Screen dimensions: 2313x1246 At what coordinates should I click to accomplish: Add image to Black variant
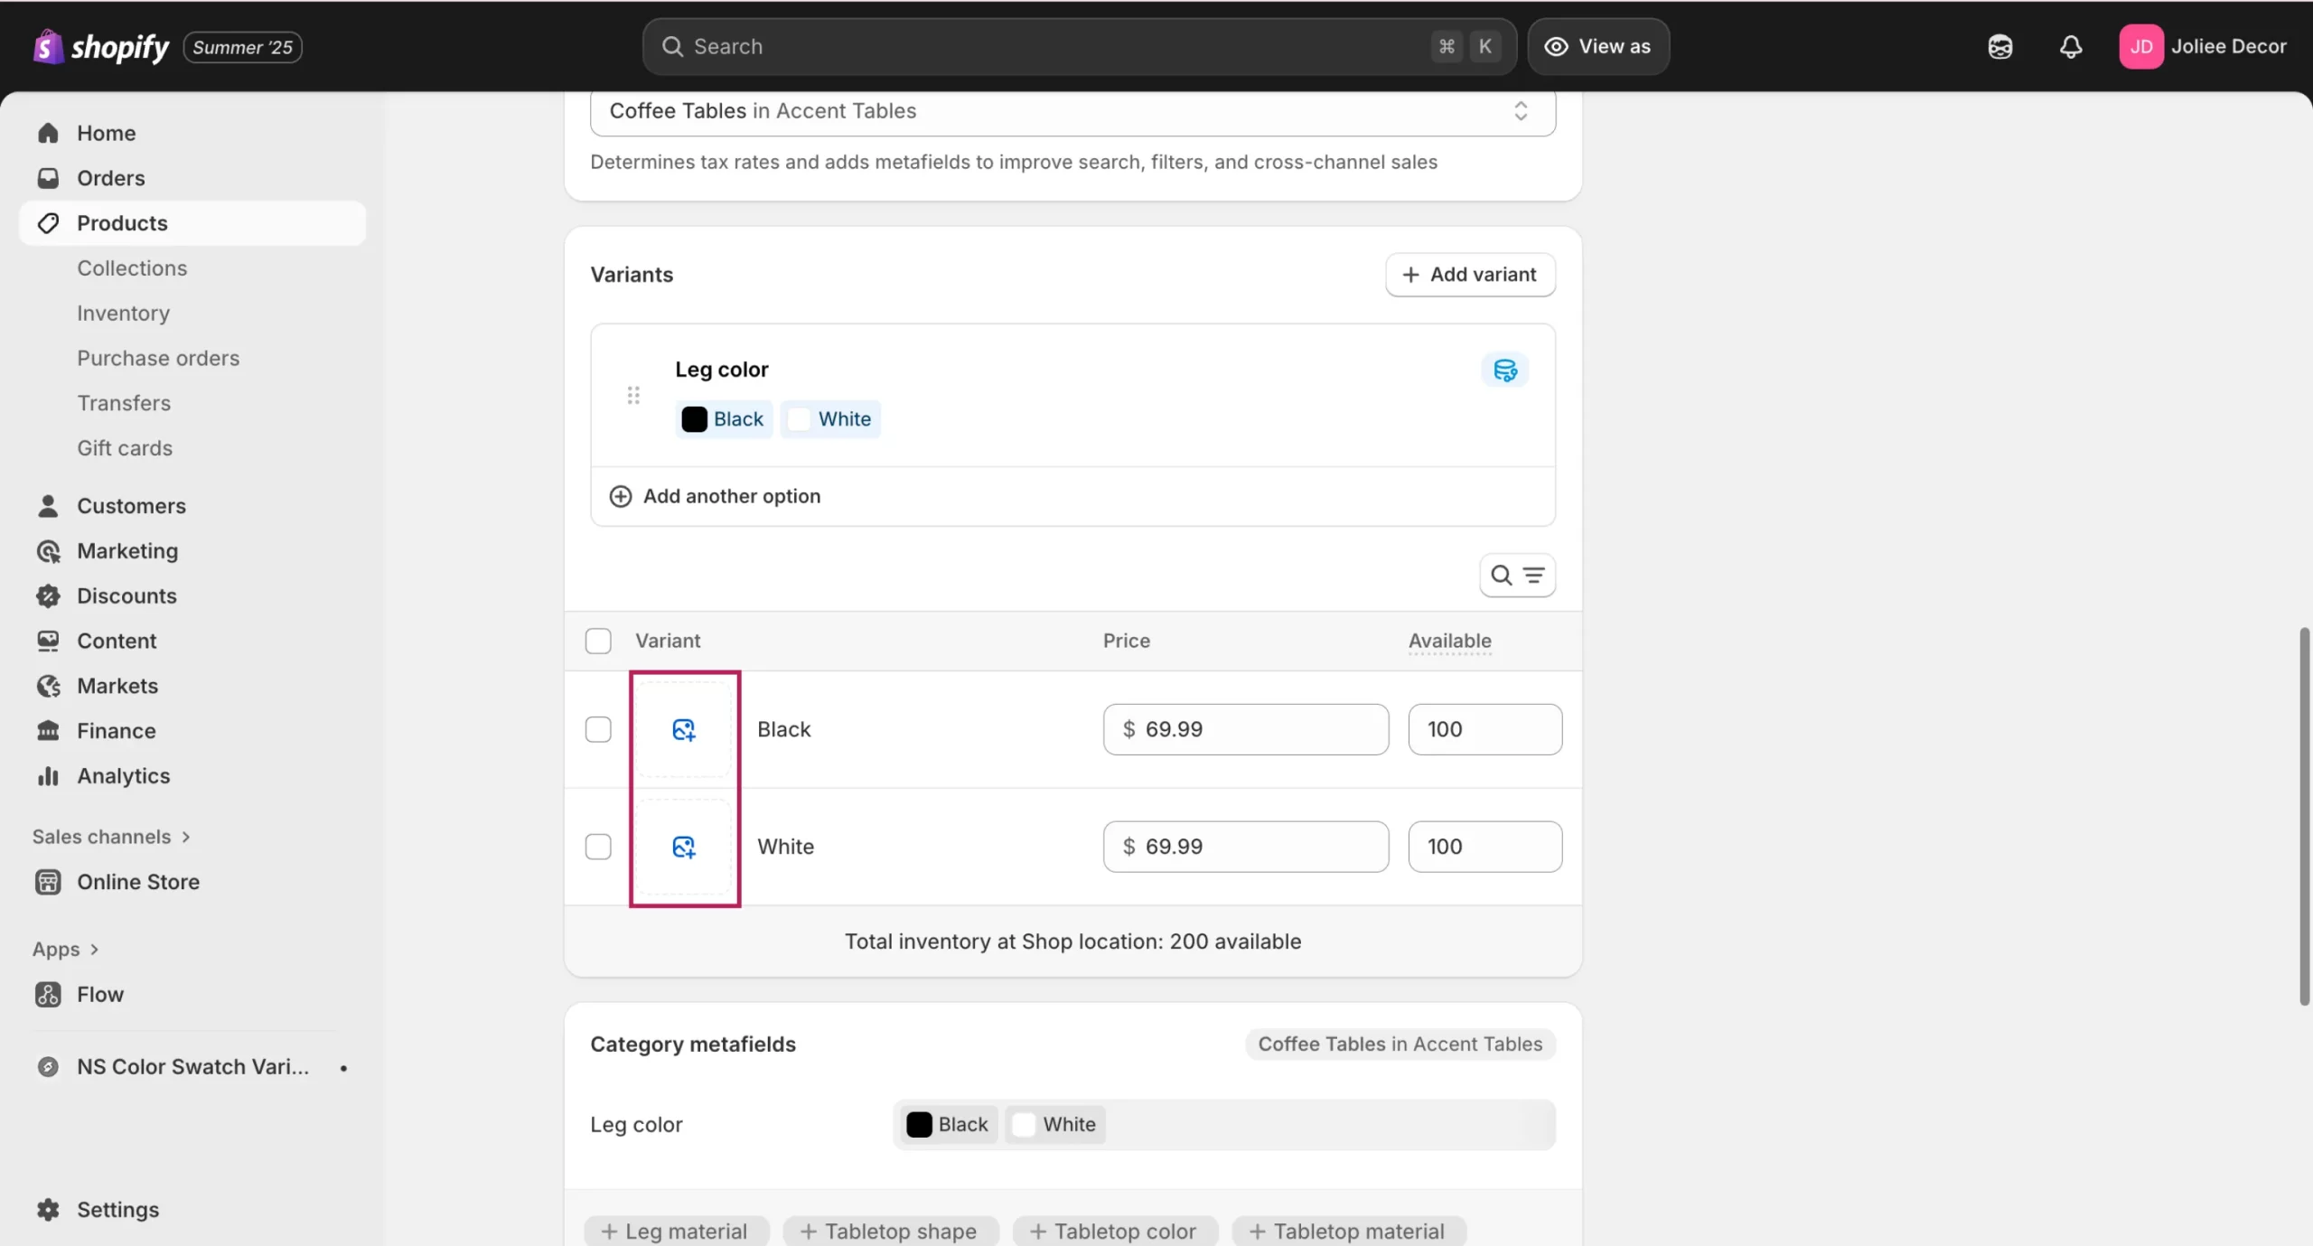[684, 729]
